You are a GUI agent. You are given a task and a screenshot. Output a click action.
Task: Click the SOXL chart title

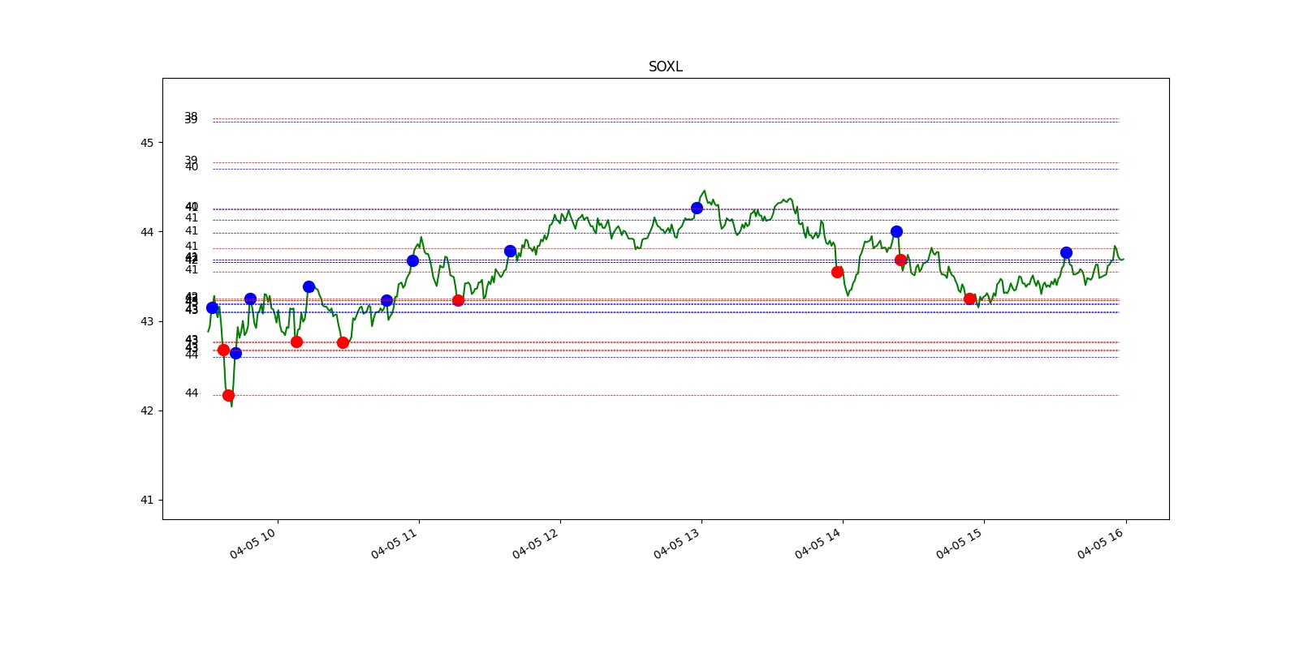tap(665, 67)
